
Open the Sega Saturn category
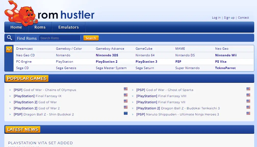145,68
